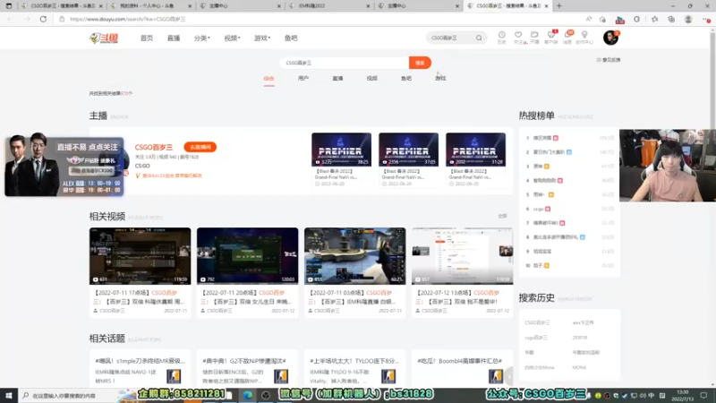This screenshot has width=716, height=403.
Task: Click taskbar clock showing 13:30
Action: click(x=682, y=395)
